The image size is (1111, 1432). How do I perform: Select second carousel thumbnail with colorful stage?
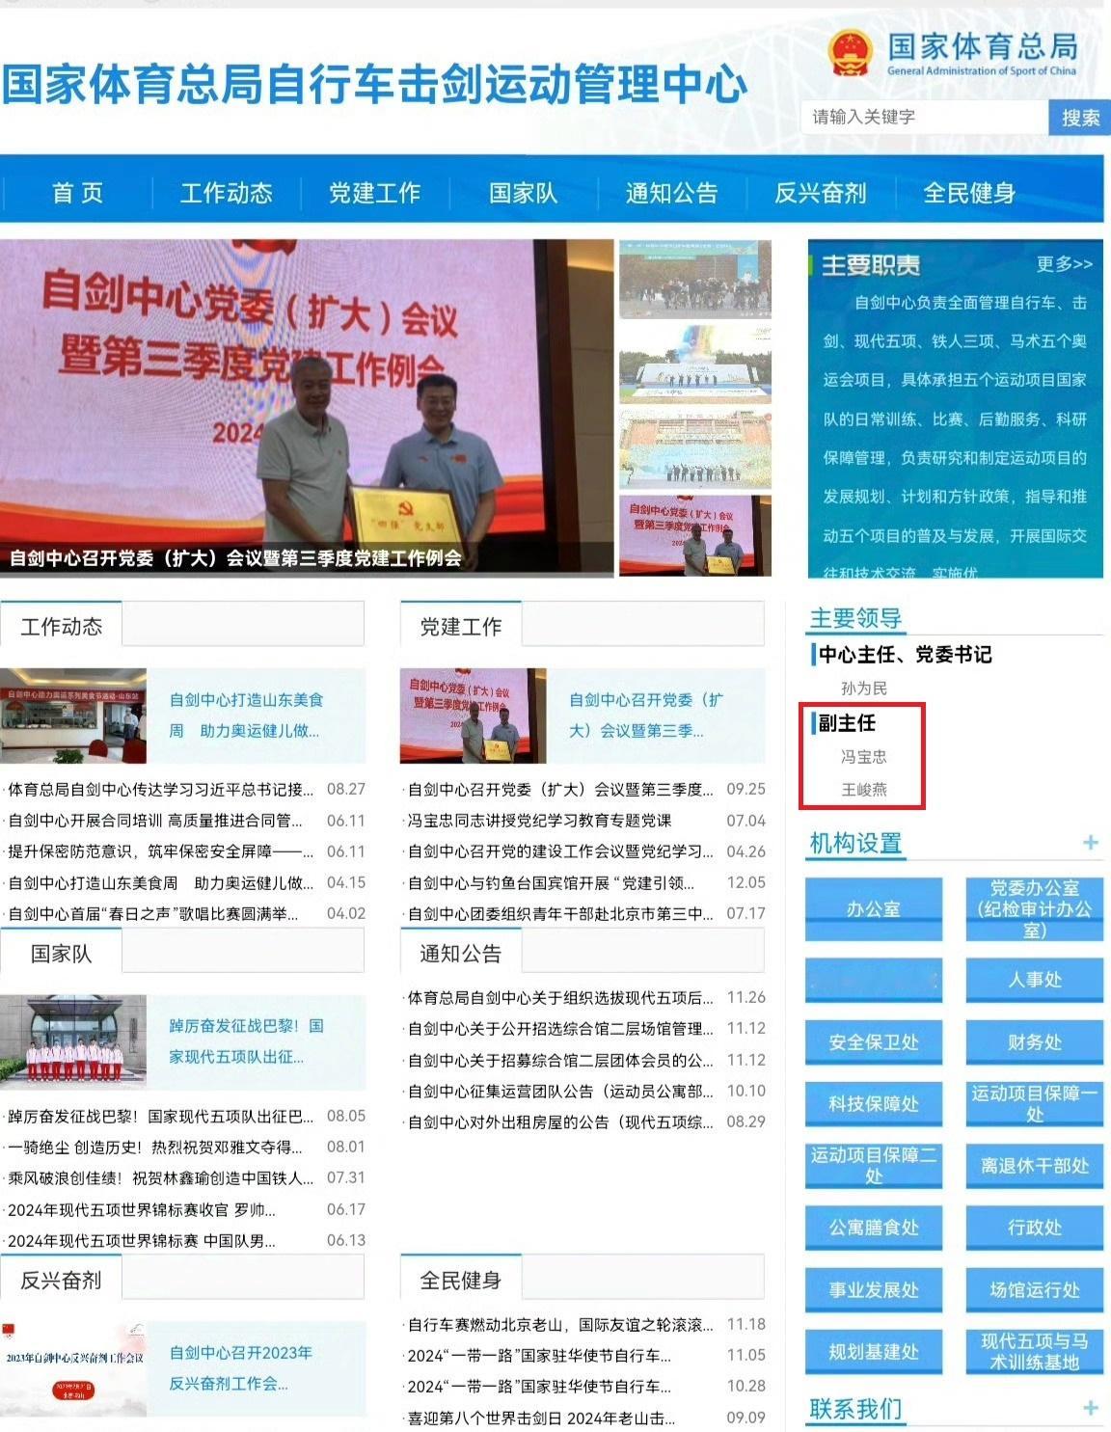click(x=695, y=365)
